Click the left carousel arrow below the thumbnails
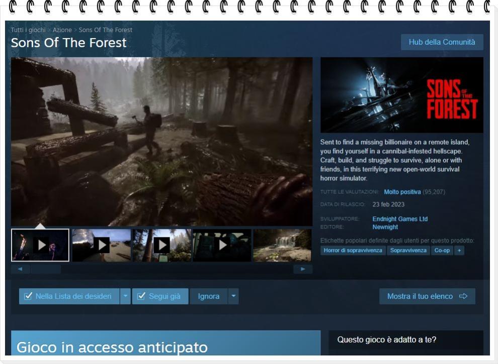 click(20, 269)
